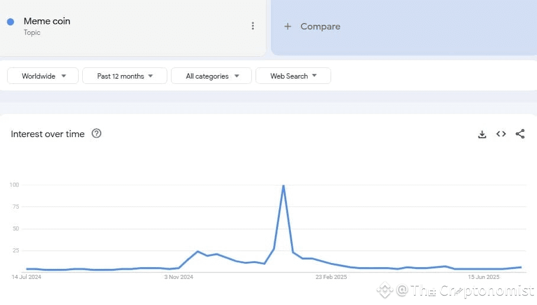Open the Meme coin three-dot options menu
The width and height of the screenshot is (537, 305).
pos(253,26)
